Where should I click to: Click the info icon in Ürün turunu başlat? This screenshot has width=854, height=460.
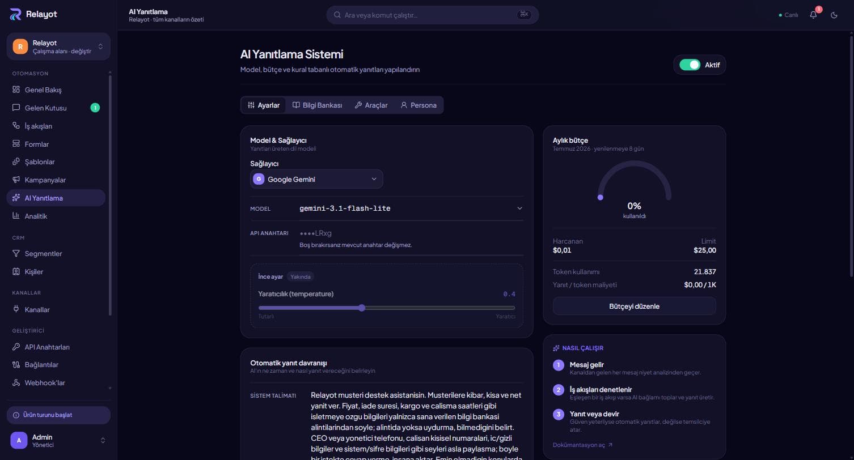(x=16, y=415)
